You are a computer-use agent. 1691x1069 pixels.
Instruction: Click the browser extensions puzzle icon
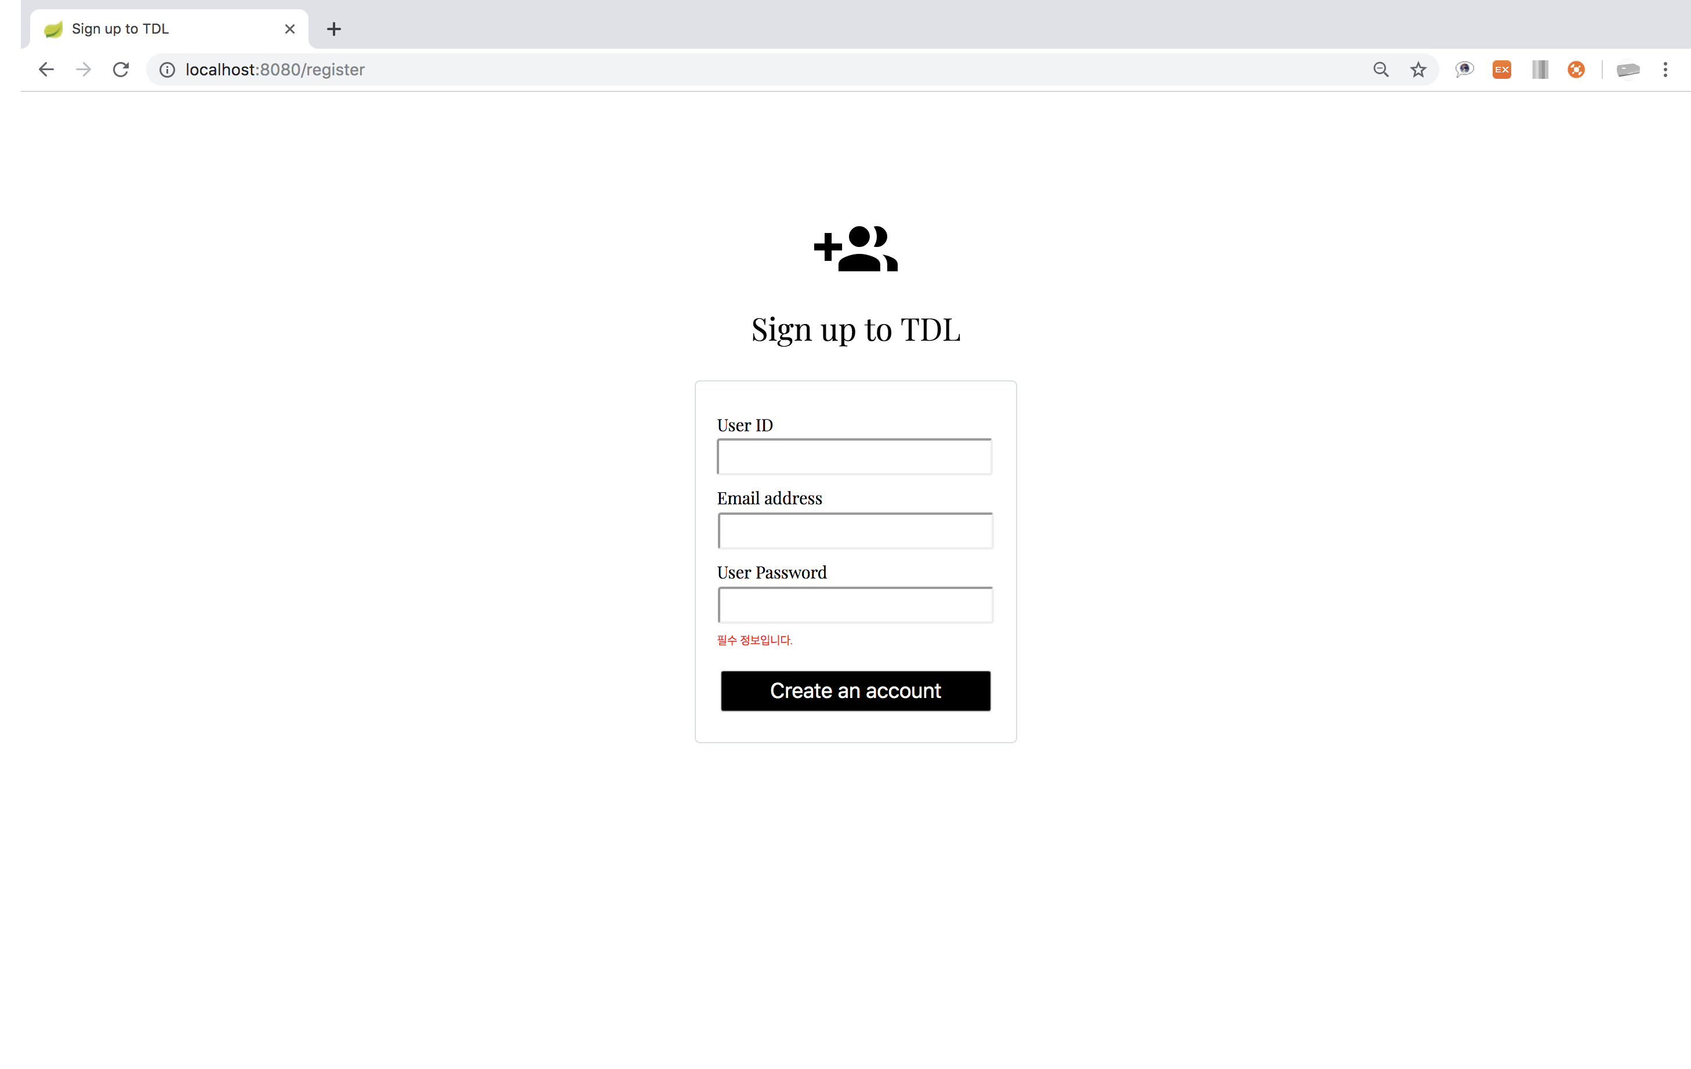click(x=1538, y=69)
